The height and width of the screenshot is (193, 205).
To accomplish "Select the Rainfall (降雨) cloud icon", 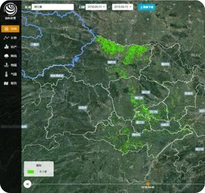I will coord(11,56).
